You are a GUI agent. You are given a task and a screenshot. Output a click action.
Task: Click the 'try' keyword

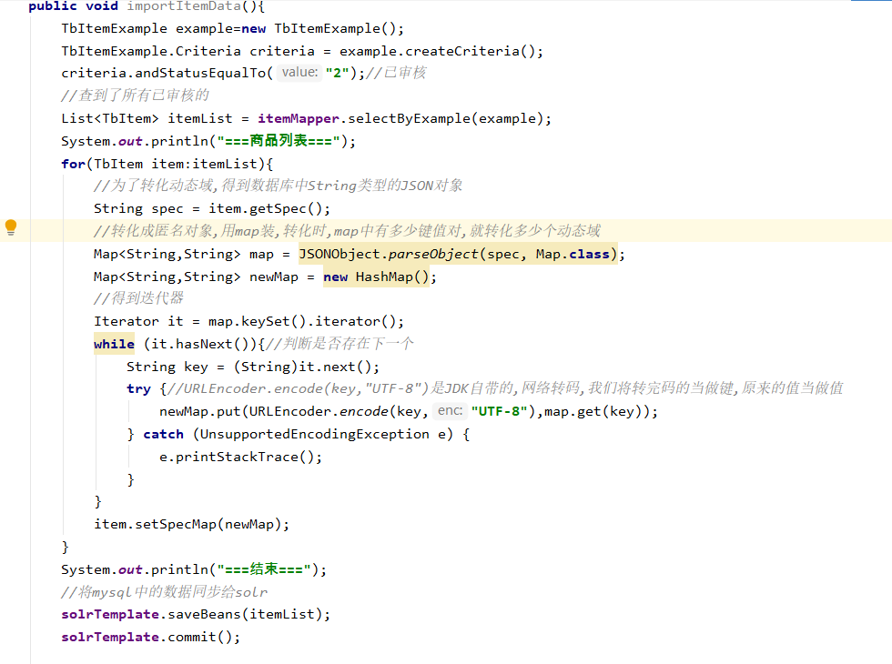pyautogui.click(x=138, y=389)
